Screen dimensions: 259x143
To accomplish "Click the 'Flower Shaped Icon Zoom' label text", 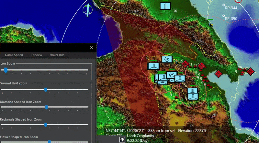I will 19,137.
